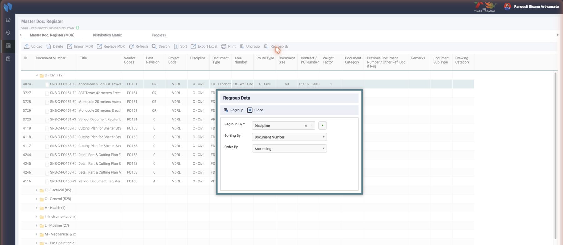Expand the L - Pipeline (27) group
563x245 pixels.
(37, 226)
